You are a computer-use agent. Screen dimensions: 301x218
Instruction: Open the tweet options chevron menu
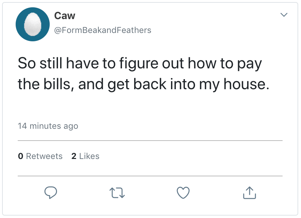tap(284, 15)
